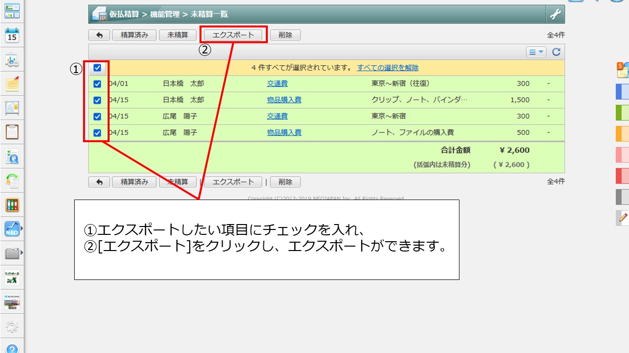Click the refresh list icon
The width and height of the screenshot is (629, 353).
[x=556, y=52]
